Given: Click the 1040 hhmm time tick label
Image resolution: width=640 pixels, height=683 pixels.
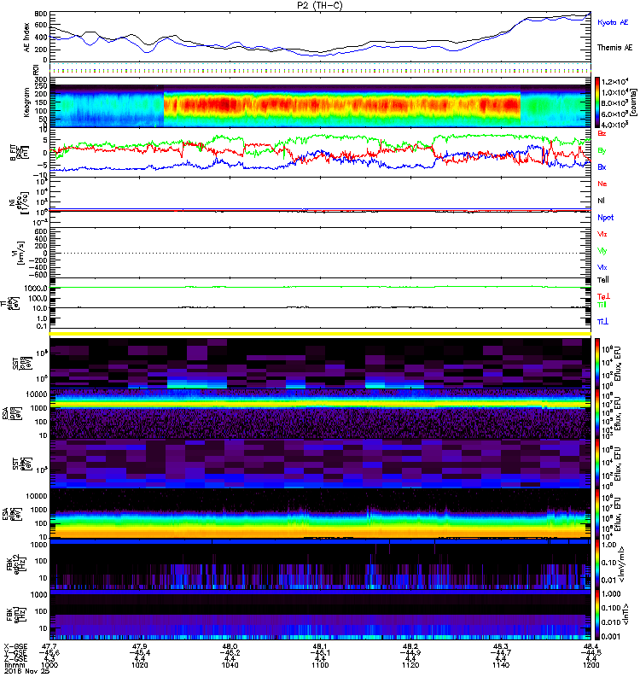Looking at the screenshot, I should click(230, 665).
